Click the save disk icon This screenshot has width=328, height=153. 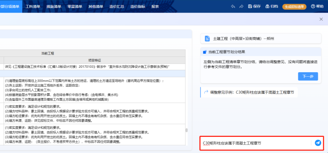250,6
